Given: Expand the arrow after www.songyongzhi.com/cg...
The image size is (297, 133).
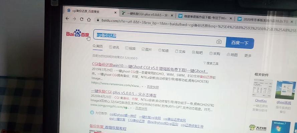Looking at the screenshot, I should click(x=131, y=108).
